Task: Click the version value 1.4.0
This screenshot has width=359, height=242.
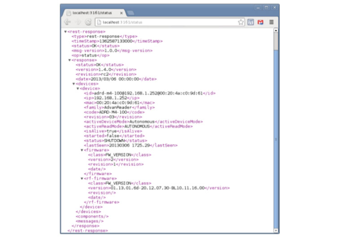Action: 105,70
